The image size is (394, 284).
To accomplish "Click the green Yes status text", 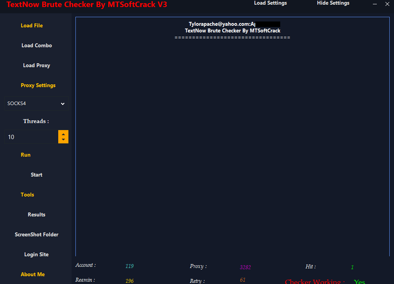I will [x=359, y=282].
